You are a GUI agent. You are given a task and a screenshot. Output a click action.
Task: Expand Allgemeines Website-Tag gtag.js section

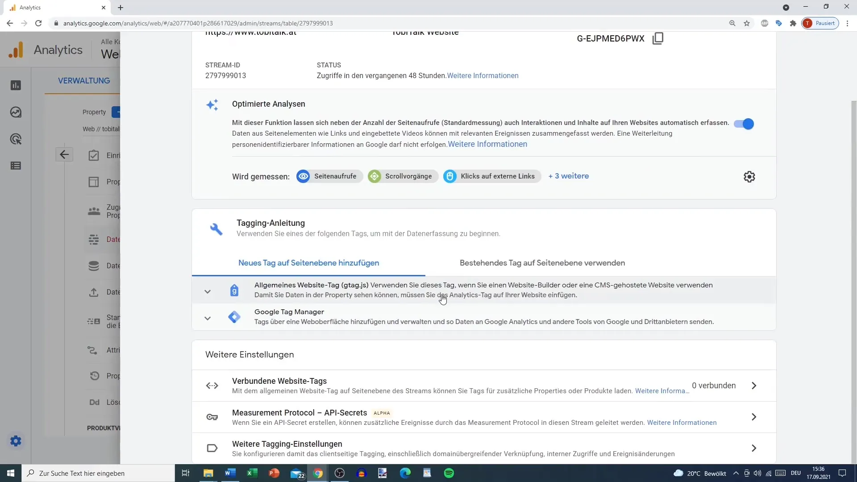(208, 291)
